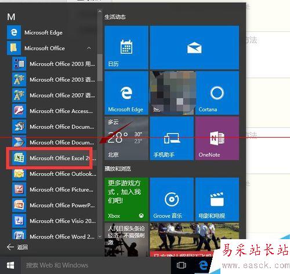This screenshot has width=290, height=274.
Task: Open the second Microsoft Office Docum... scanning icon
Action: (x=19, y=142)
